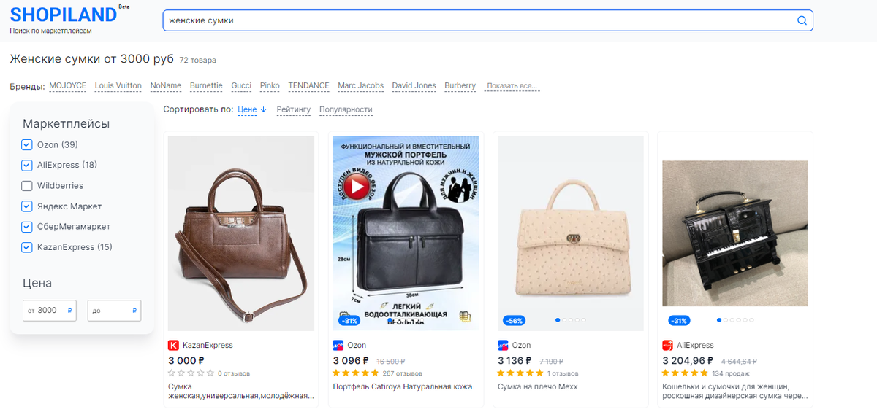Click the -81% discount badge
This screenshot has width=877, height=412.
[349, 320]
